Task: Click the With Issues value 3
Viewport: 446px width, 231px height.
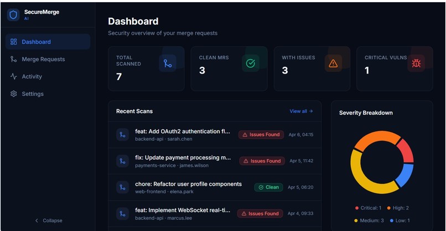Action: point(285,71)
